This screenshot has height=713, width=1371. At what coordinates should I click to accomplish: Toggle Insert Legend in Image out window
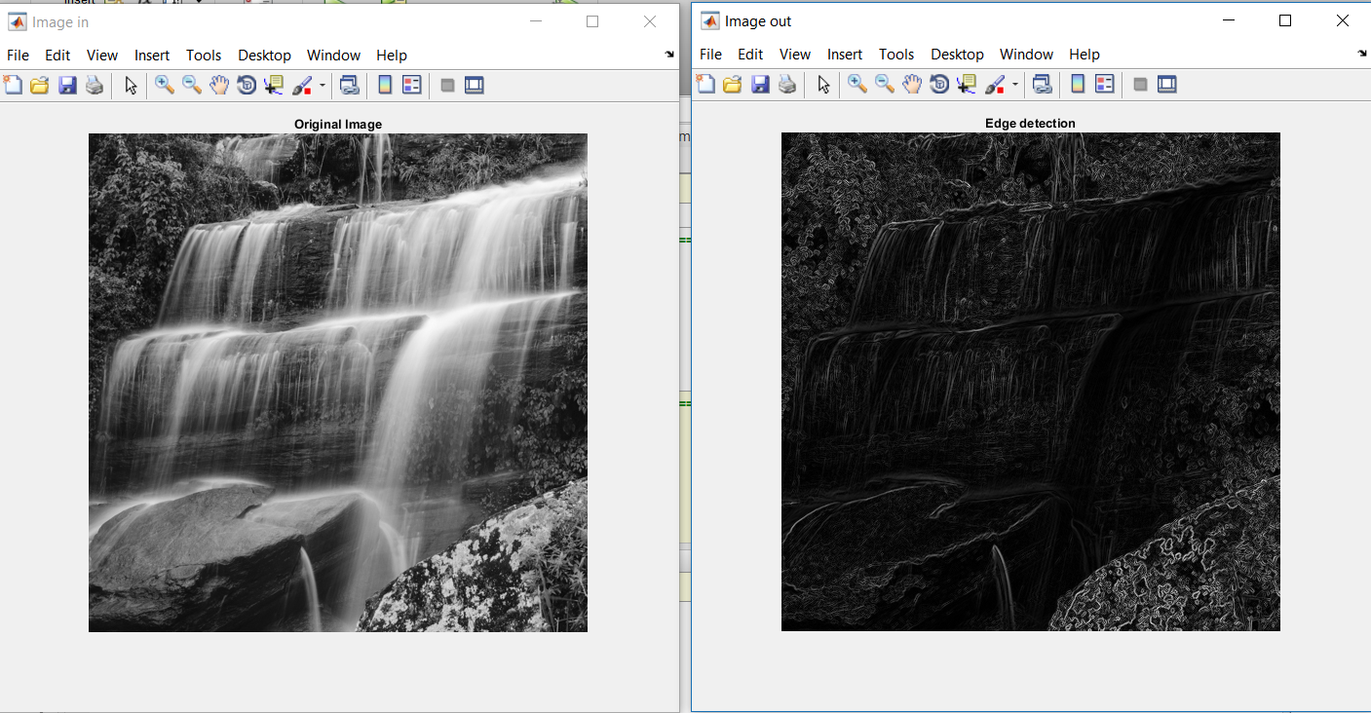coord(1104,85)
